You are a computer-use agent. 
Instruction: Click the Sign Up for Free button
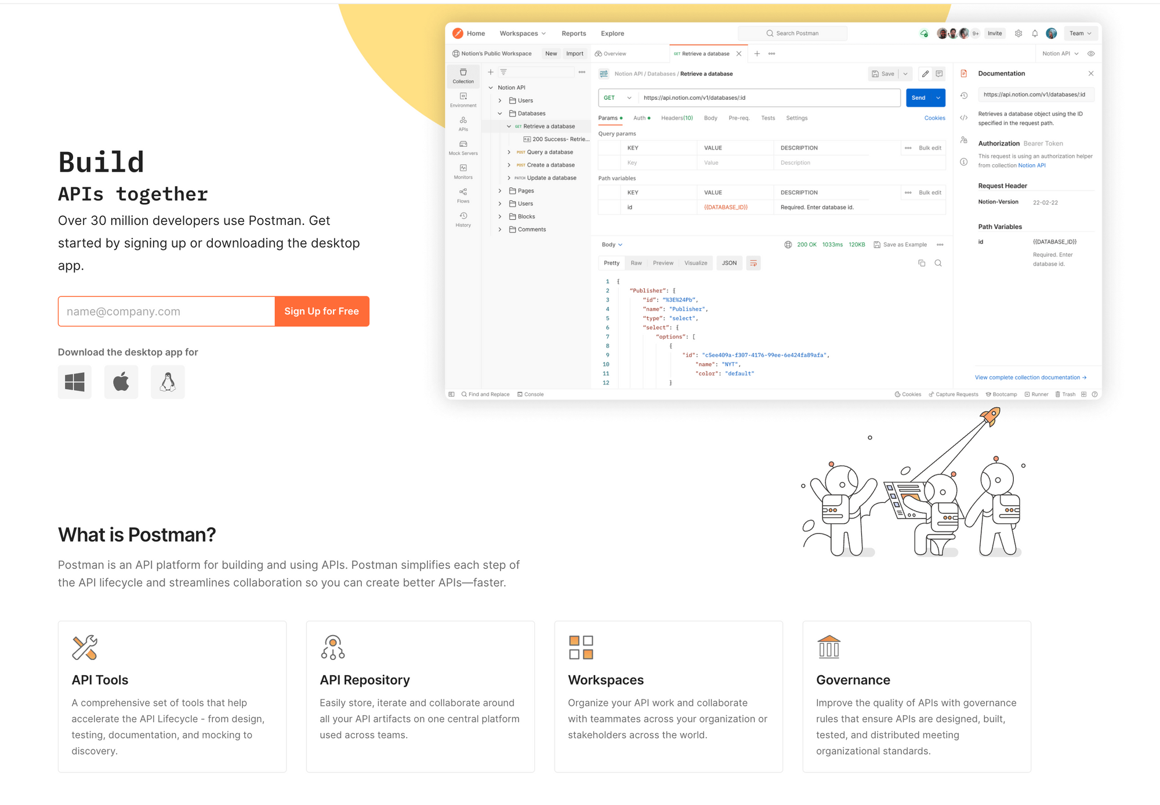tap(322, 310)
